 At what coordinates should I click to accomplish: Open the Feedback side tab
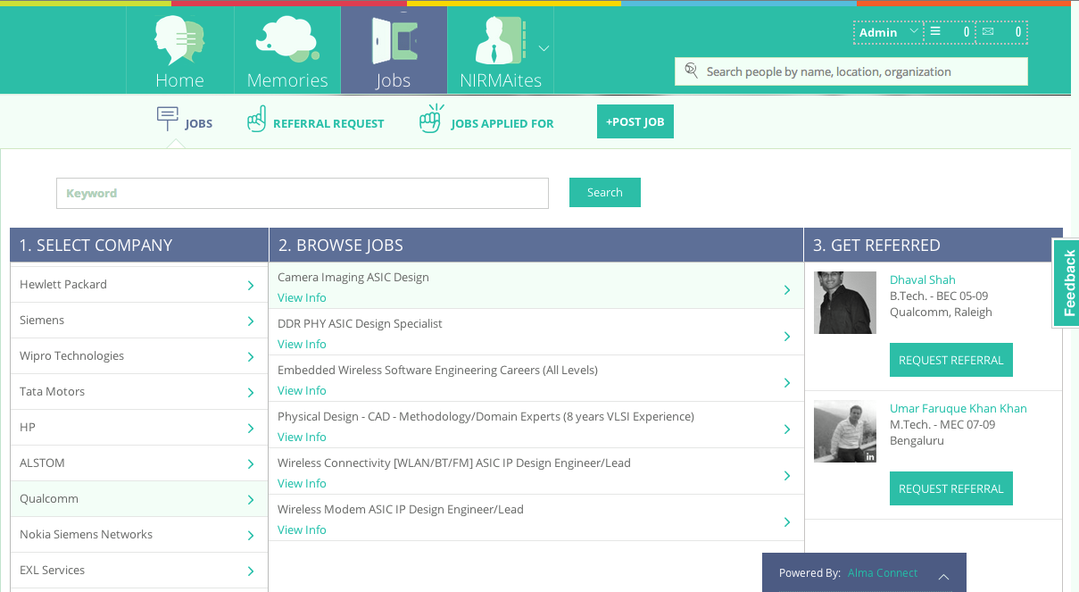(1067, 283)
